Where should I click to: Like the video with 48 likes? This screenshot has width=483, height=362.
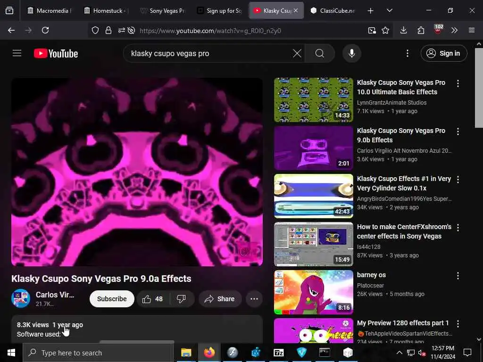tap(153, 299)
